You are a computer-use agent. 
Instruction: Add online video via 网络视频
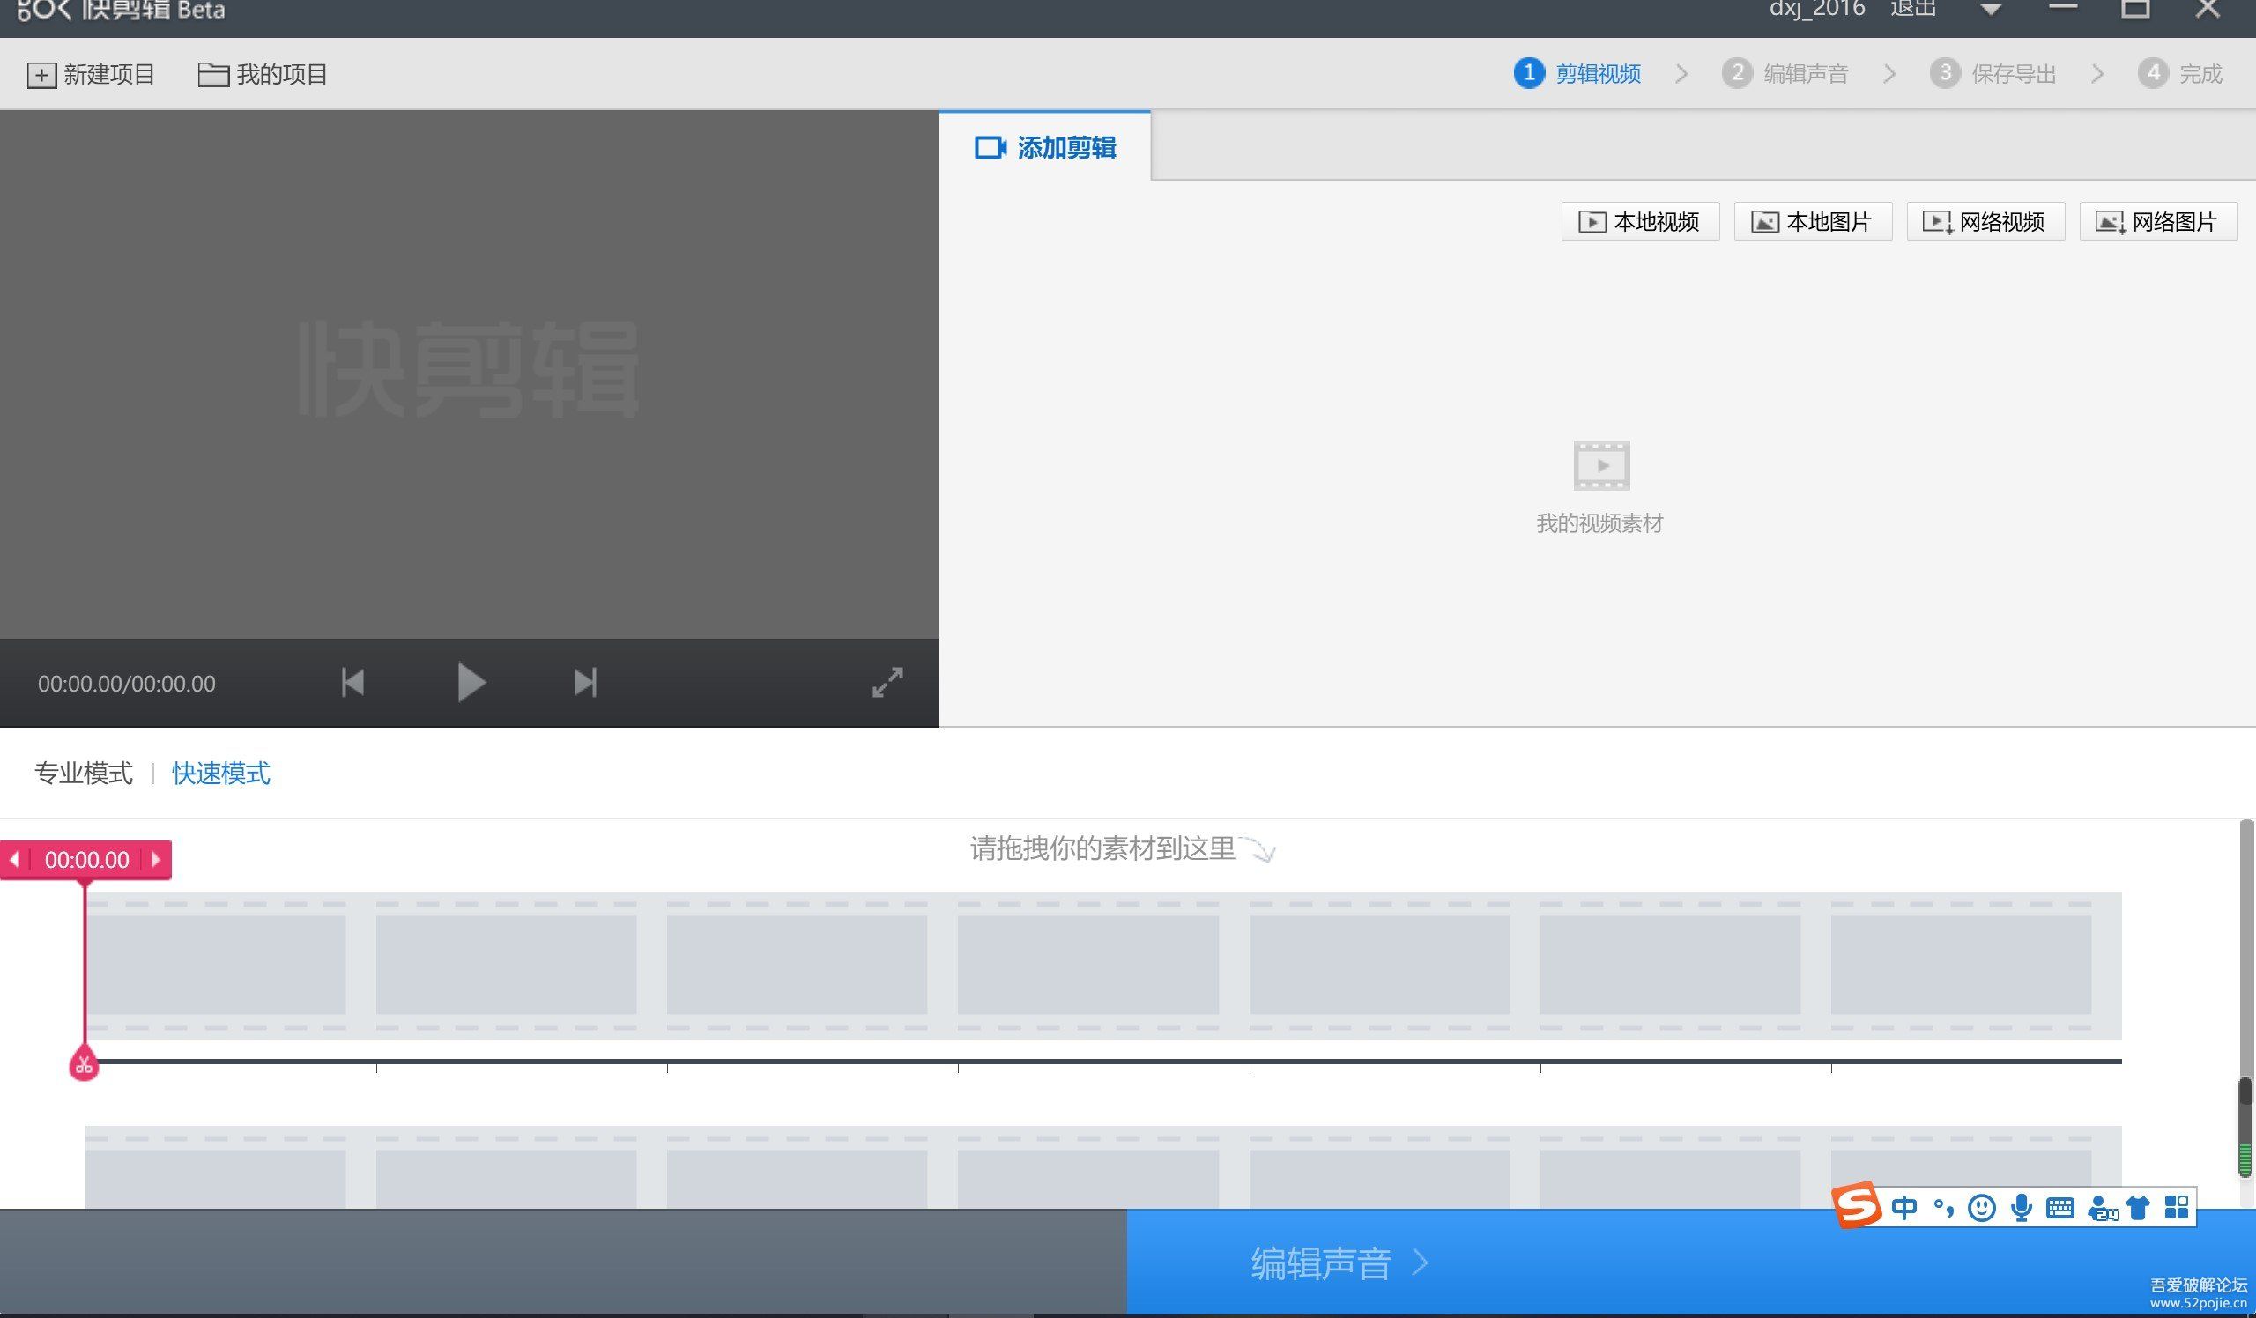[x=1985, y=221]
